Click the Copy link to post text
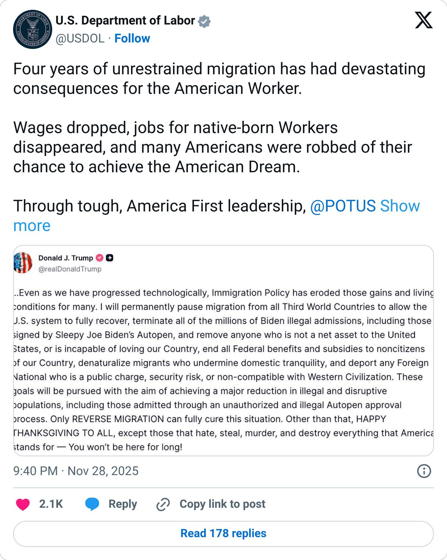 [222, 504]
